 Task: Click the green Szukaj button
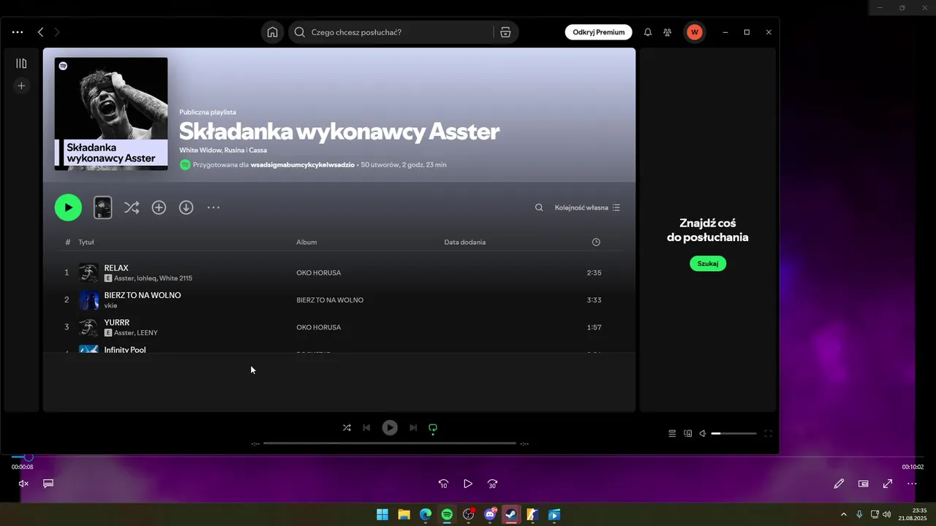pyautogui.click(x=708, y=264)
